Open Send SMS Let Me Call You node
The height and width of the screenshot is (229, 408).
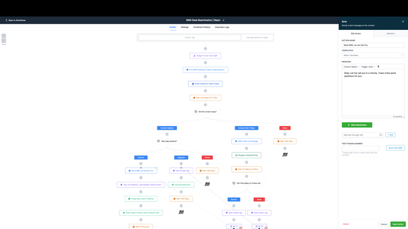(141, 171)
